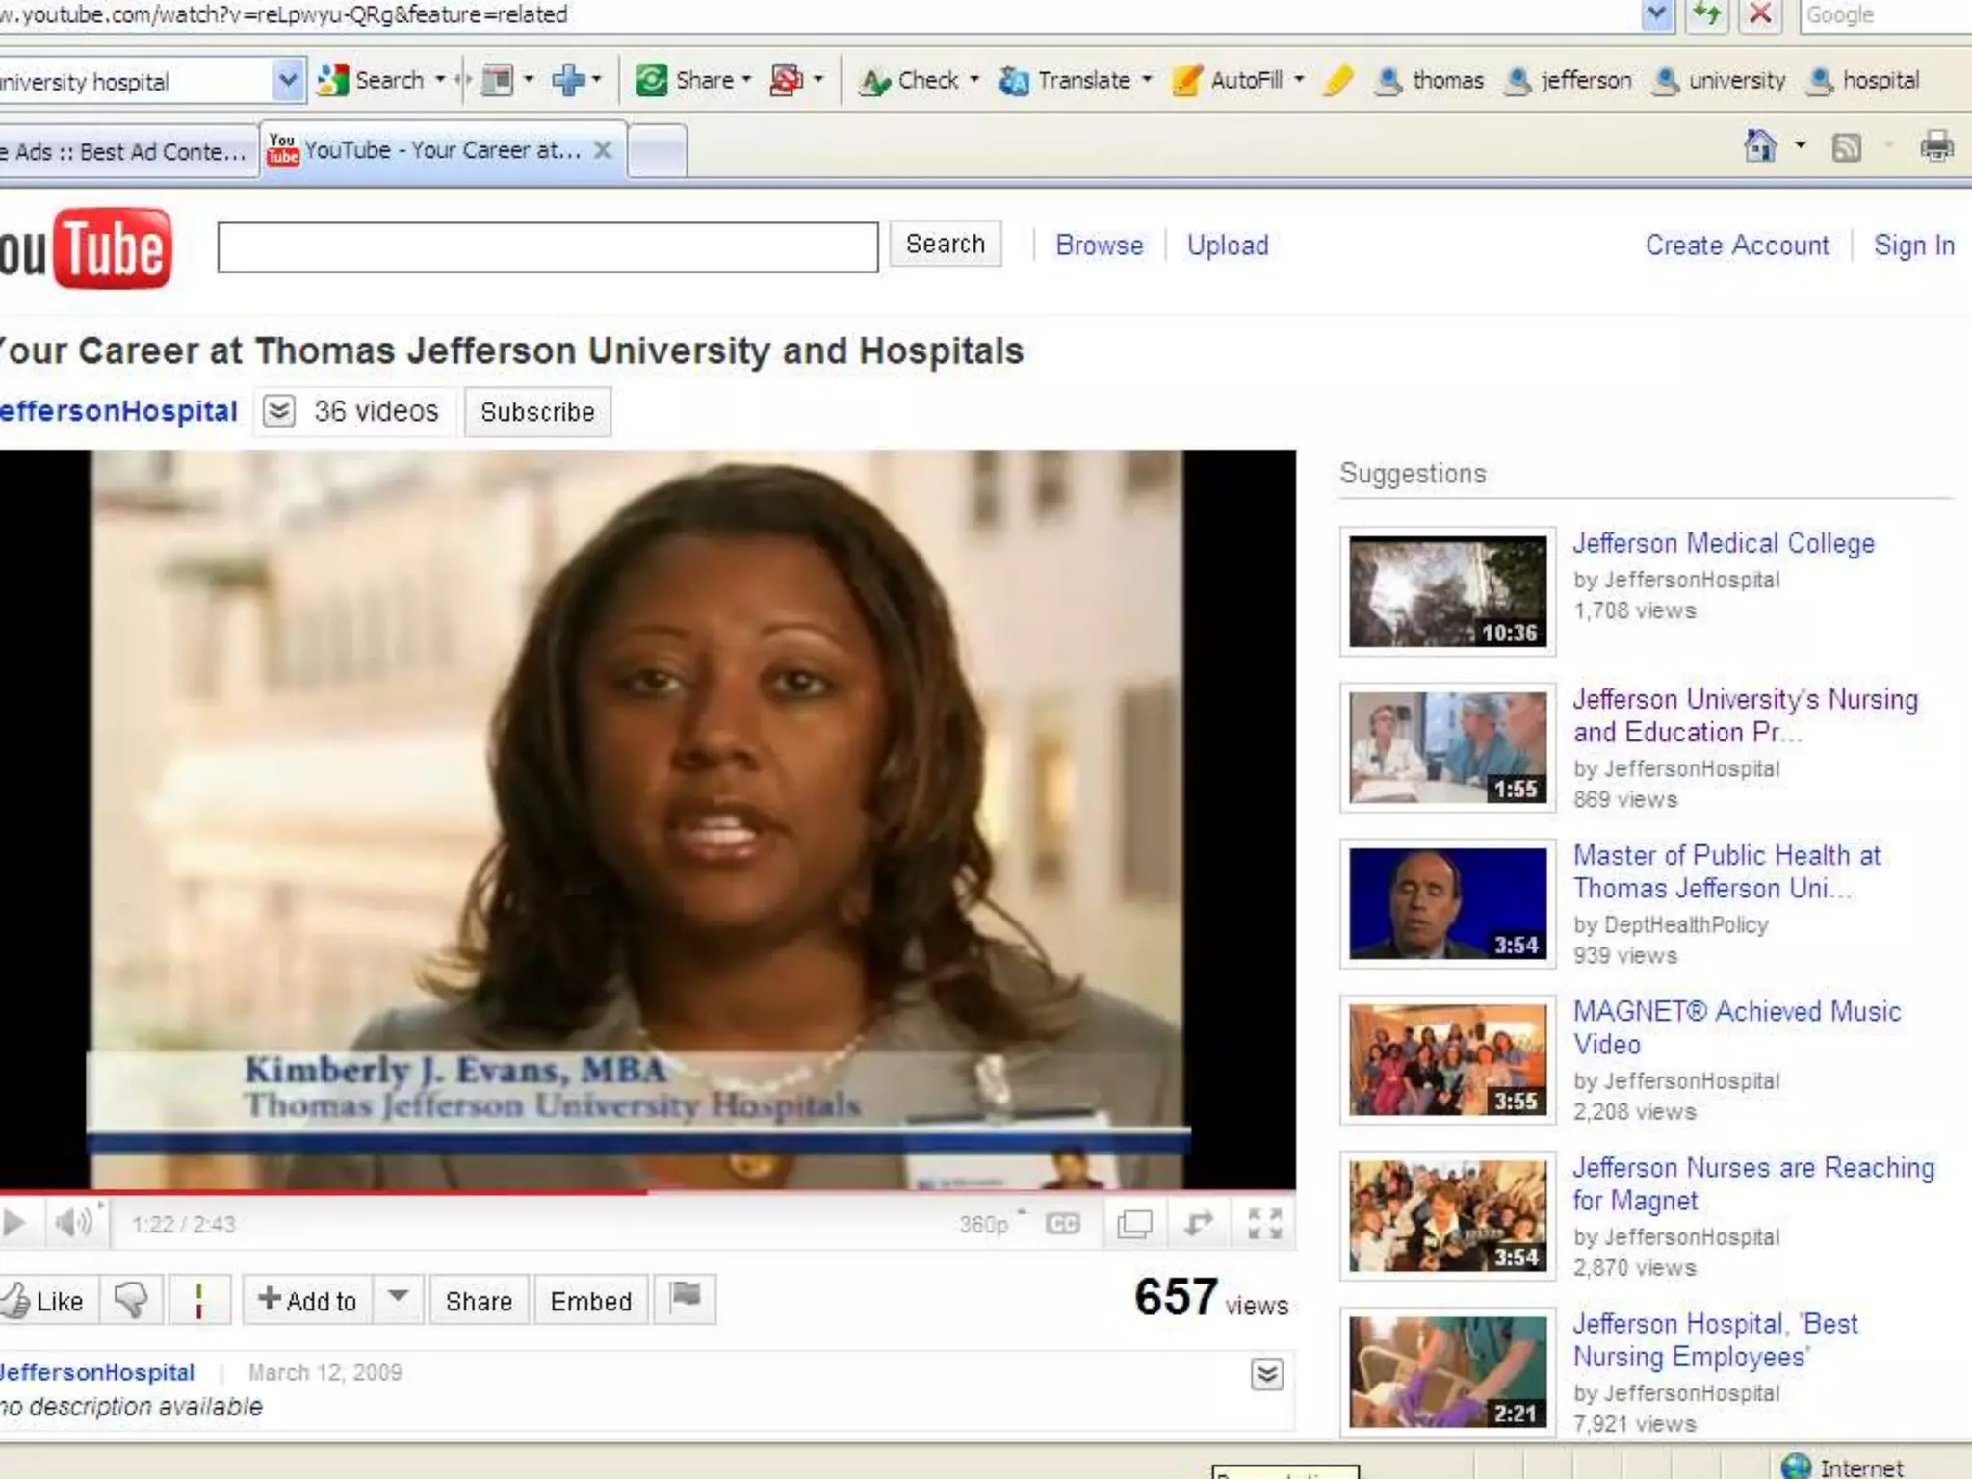
Task: Toggle closed captions CC button
Action: click(x=1063, y=1224)
